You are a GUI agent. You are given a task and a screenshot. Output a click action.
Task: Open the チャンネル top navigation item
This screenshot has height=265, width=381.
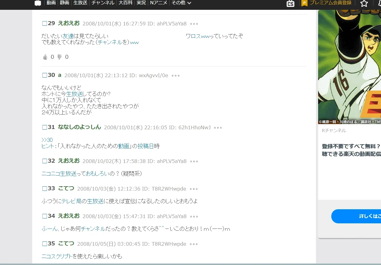[103, 3]
